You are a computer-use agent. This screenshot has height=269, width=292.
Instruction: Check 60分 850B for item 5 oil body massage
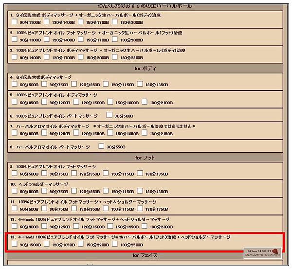(x=14, y=102)
